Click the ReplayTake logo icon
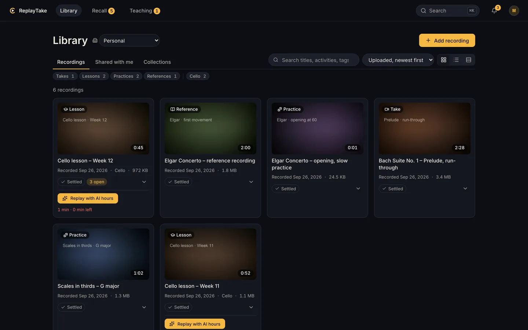Image resolution: width=528 pixels, height=330 pixels. pos(12,11)
